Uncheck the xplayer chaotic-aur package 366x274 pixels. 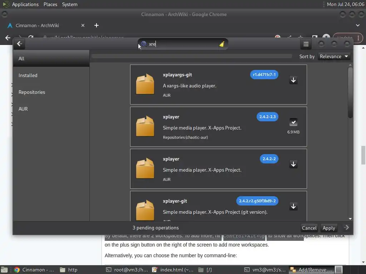[293, 122]
